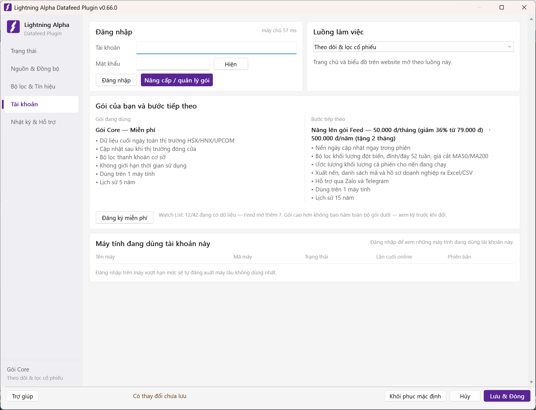Screen dimensions: 536x410
Task: Open the Bộ lọc & Tín hiệu section
Action: pyautogui.click(x=41, y=87)
